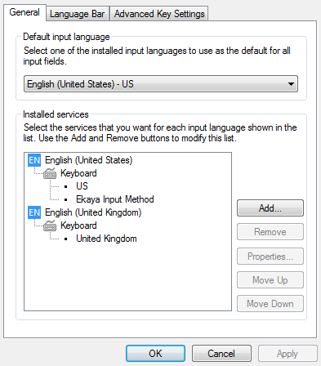The width and height of the screenshot is (321, 366).
Task: Open the Advanced Key Settings tab
Action: click(159, 14)
